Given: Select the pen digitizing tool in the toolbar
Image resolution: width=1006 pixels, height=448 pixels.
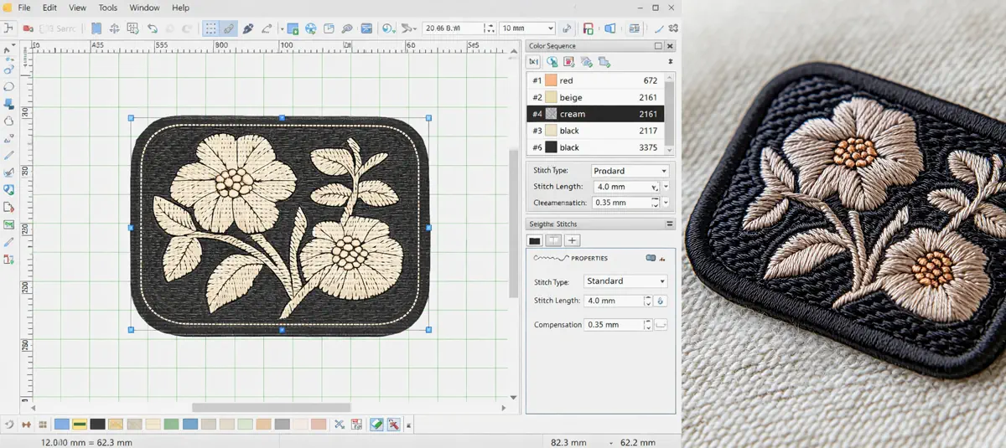Looking at the screenshot, I should tap(248, 28).
